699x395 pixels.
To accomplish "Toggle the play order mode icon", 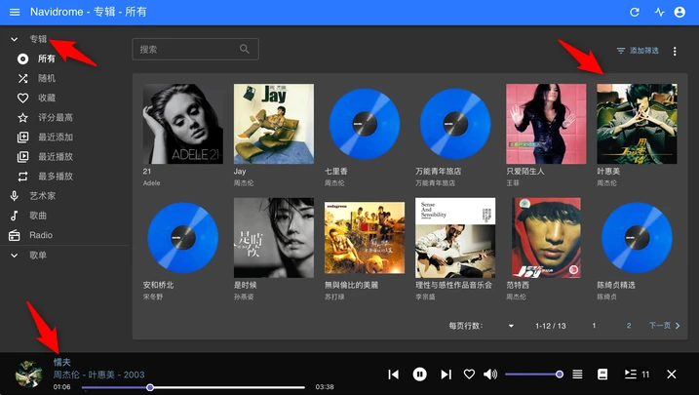I will coord(577,375).
